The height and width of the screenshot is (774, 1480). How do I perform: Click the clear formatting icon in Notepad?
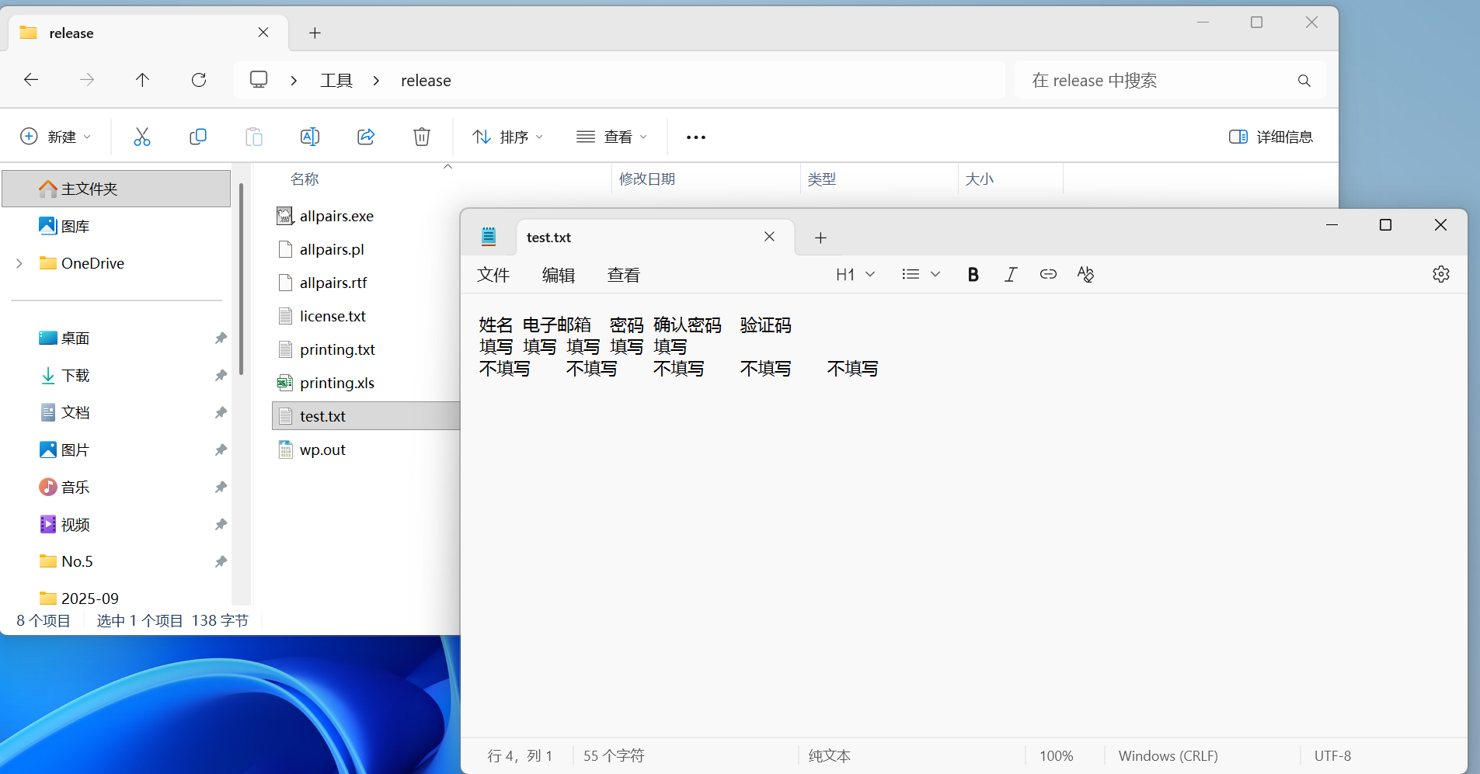tap(1085, 274)
